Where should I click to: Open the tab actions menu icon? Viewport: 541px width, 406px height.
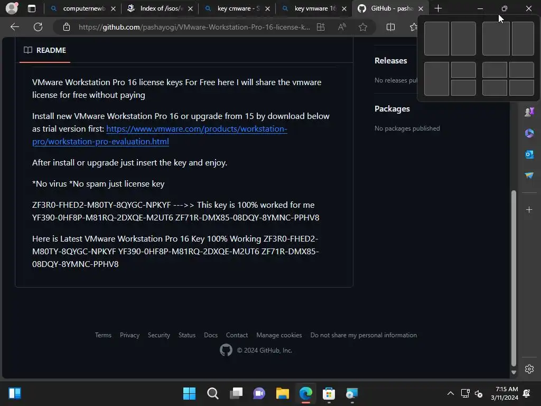[32, 8]
